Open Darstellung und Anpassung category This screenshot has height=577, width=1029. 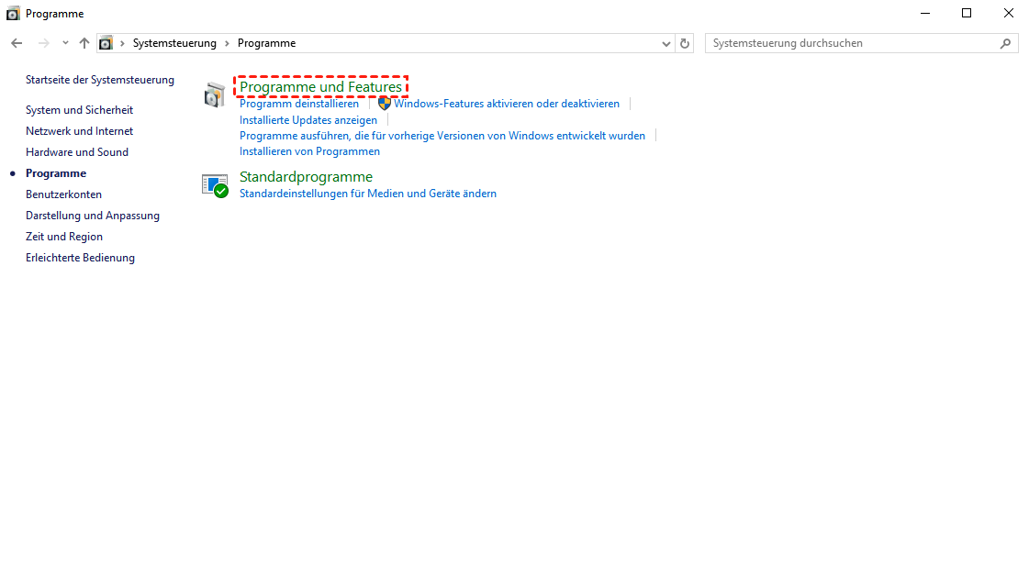pos(93,216)
